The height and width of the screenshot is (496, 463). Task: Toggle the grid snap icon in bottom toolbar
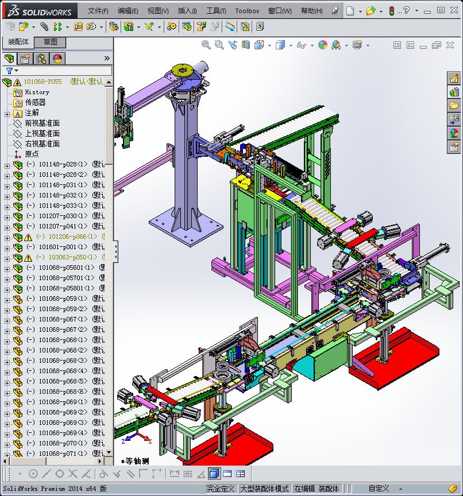pyautogui.click(x=188, y=474)
